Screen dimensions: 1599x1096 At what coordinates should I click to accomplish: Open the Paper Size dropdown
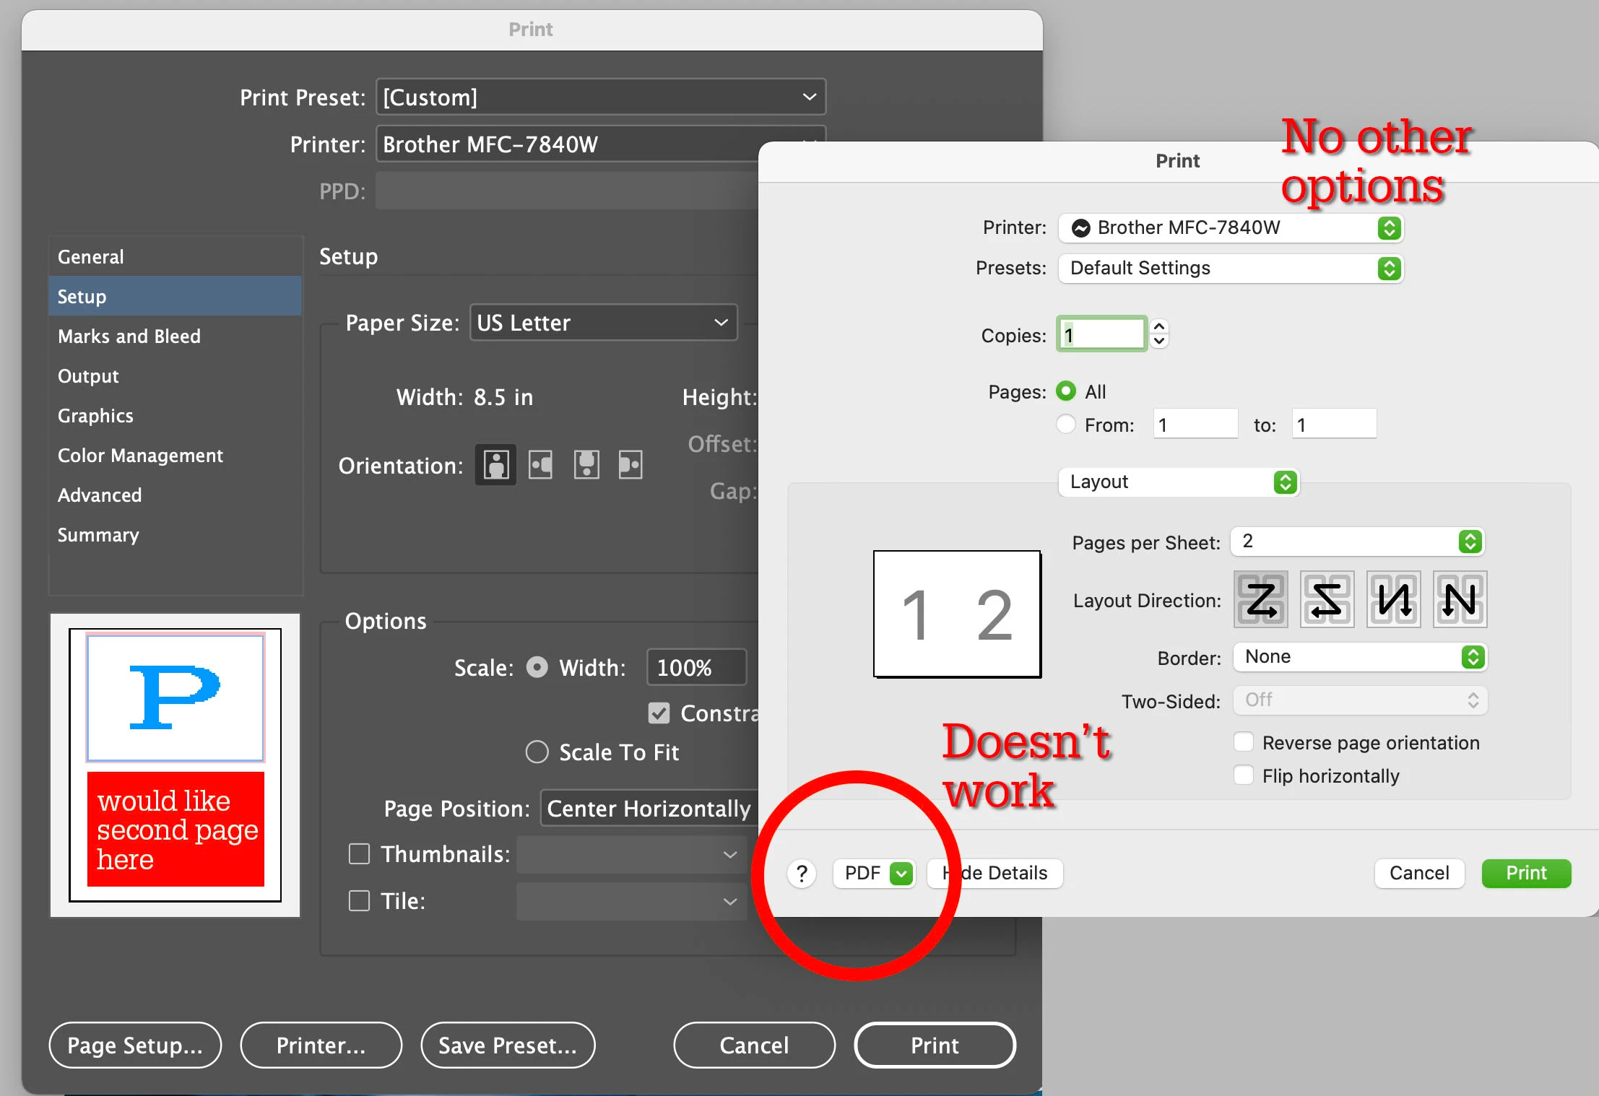coord(603,323)
